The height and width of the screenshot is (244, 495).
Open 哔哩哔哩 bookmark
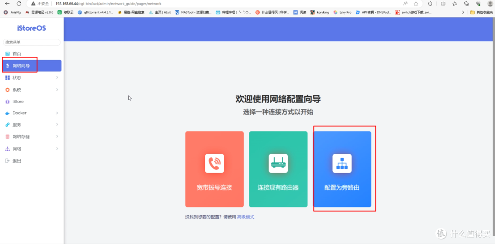tap(234, 12)
